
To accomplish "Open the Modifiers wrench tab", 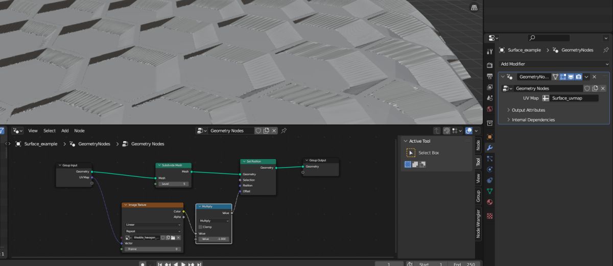I will [x=490, y=148].
